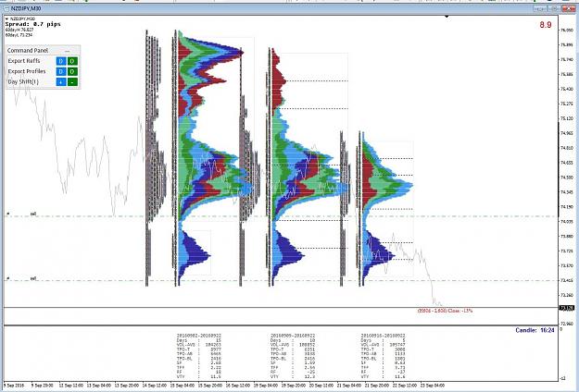The height and width of the screenshot is (392, 579).
Task: Click the green D button beside Export Profiles
Action: 72,71
